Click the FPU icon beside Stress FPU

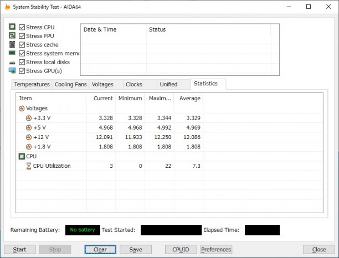12,36
